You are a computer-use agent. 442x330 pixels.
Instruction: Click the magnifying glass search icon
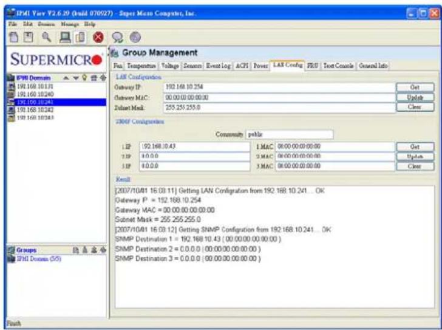pyautogui.click(x=47, y=37)
